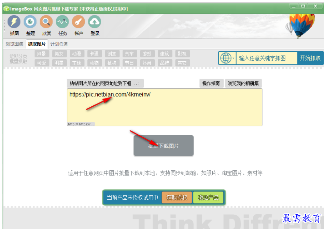This screenshot has height=229, width=324.
Task: Click the globe search engine icon
Action: tap(226, 58)
